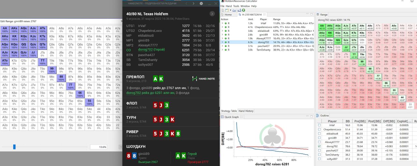
Task: Check the pascha427 box in Outline
Action: (x=319, y=150)
